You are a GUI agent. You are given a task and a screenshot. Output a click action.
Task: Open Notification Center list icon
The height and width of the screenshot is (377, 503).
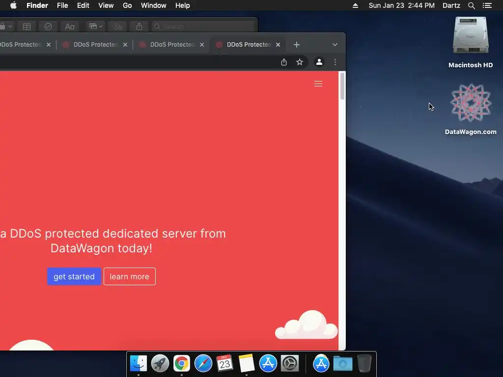487,5
